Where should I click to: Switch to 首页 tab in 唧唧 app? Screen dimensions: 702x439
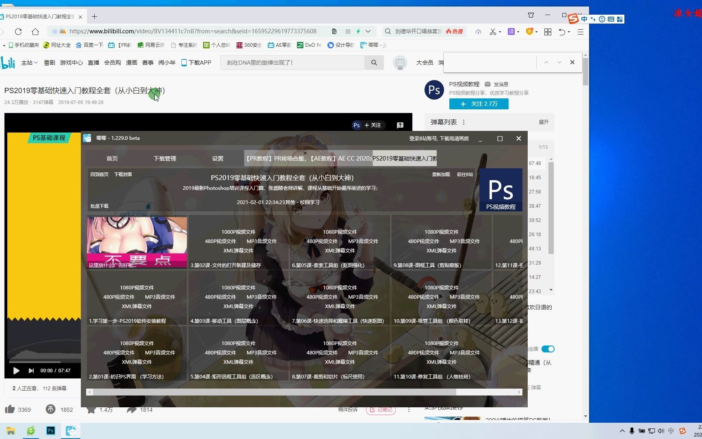click(112, 159)
